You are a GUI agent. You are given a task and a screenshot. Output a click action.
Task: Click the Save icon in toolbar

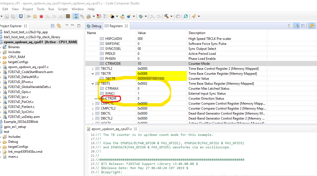[7, 16]
